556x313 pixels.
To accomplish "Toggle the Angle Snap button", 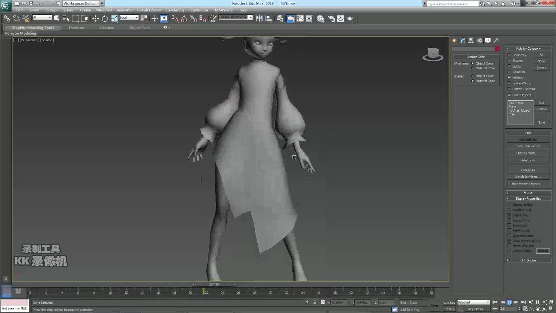I will tap(184, 18).
